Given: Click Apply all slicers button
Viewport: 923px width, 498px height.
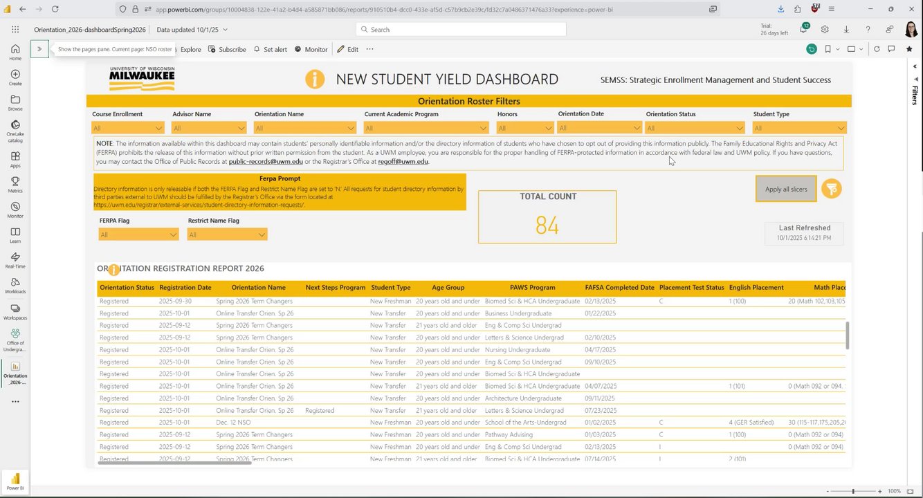Looking at the screenshot, I should (x=786, y=189).
